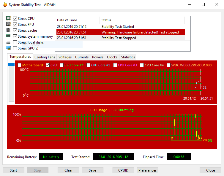Uncheck Stress FPU checkbox
Viewport: 224px width, 176px height.
coord(15,25)
